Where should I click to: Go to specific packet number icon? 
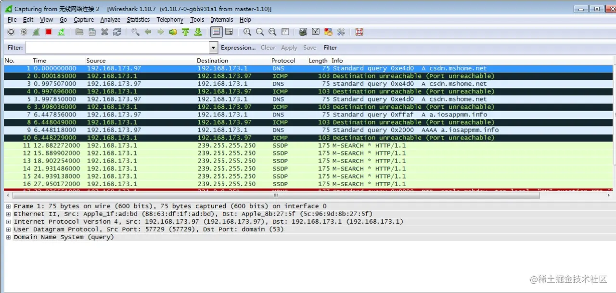click(173, 32)
